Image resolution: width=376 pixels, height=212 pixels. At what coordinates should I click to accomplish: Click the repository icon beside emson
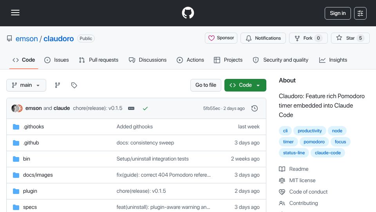click(9, 38)
